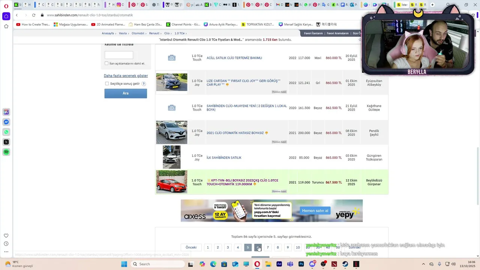Open X (Twitter) in the sidebar

click(6, 142)
